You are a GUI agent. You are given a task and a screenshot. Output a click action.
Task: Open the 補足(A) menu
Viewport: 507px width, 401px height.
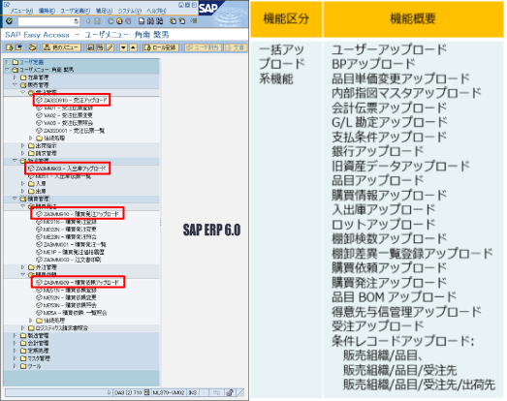[x=104, y=11]
